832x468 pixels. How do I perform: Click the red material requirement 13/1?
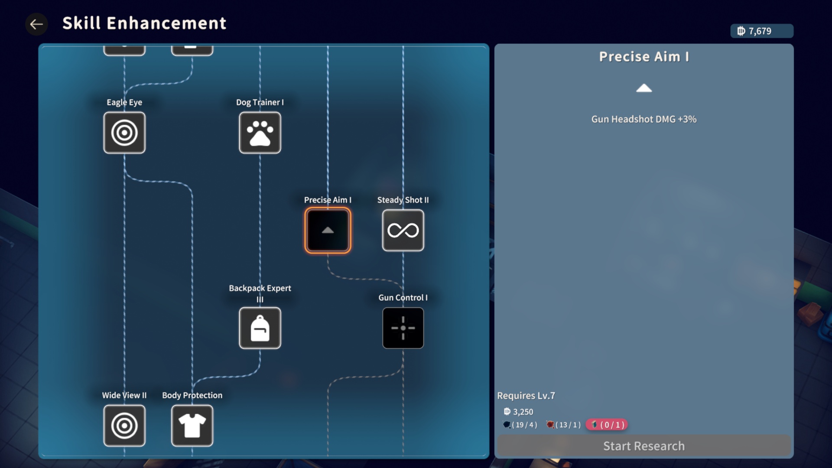563,425
